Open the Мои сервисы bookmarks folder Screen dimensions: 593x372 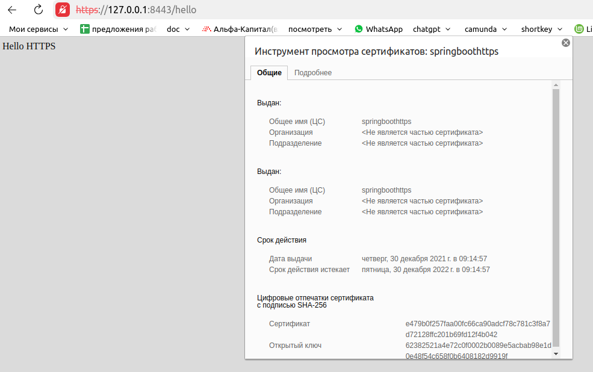pos(39,29)
